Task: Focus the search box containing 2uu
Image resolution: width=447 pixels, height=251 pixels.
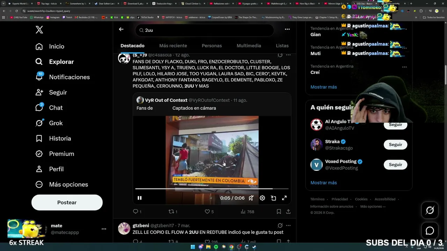Action: point(205,30)
